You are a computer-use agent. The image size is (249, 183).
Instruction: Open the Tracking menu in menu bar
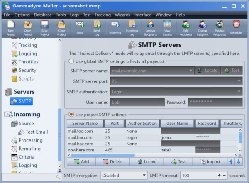point(103,15)
